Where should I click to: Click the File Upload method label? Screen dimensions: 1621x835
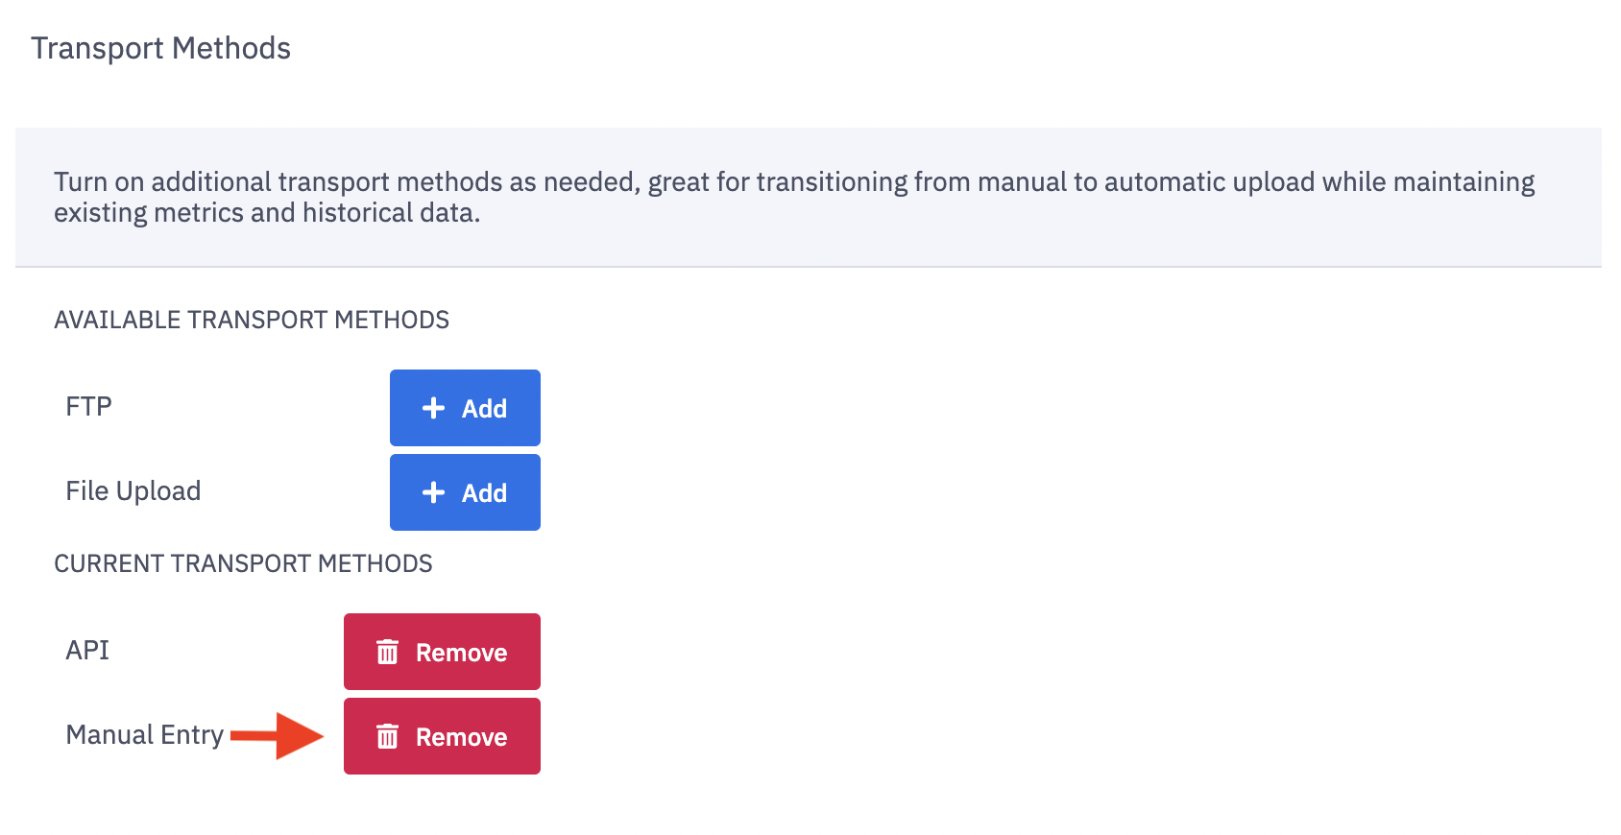click(x=133, y=491)
